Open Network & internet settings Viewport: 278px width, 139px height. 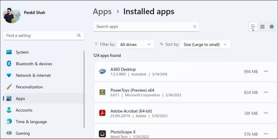33,76
